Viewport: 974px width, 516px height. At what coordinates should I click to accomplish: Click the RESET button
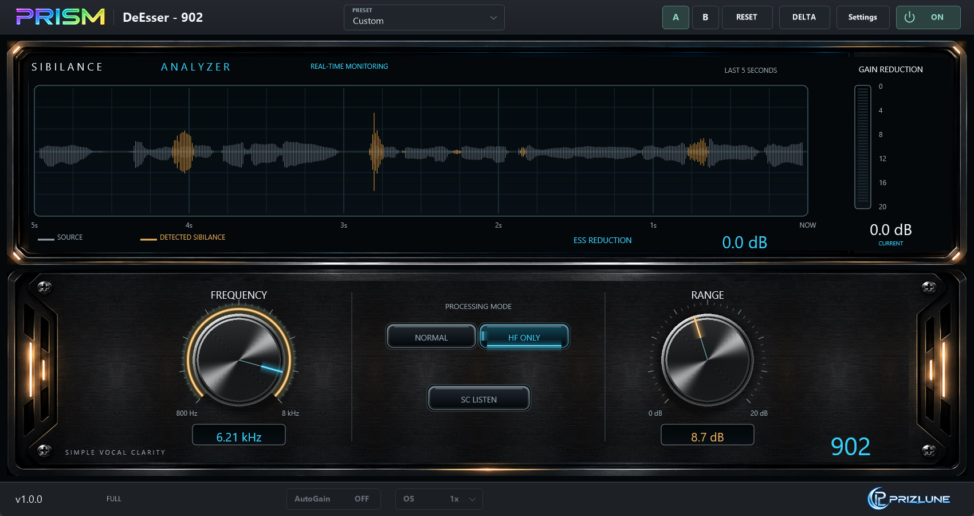(747, 17)
